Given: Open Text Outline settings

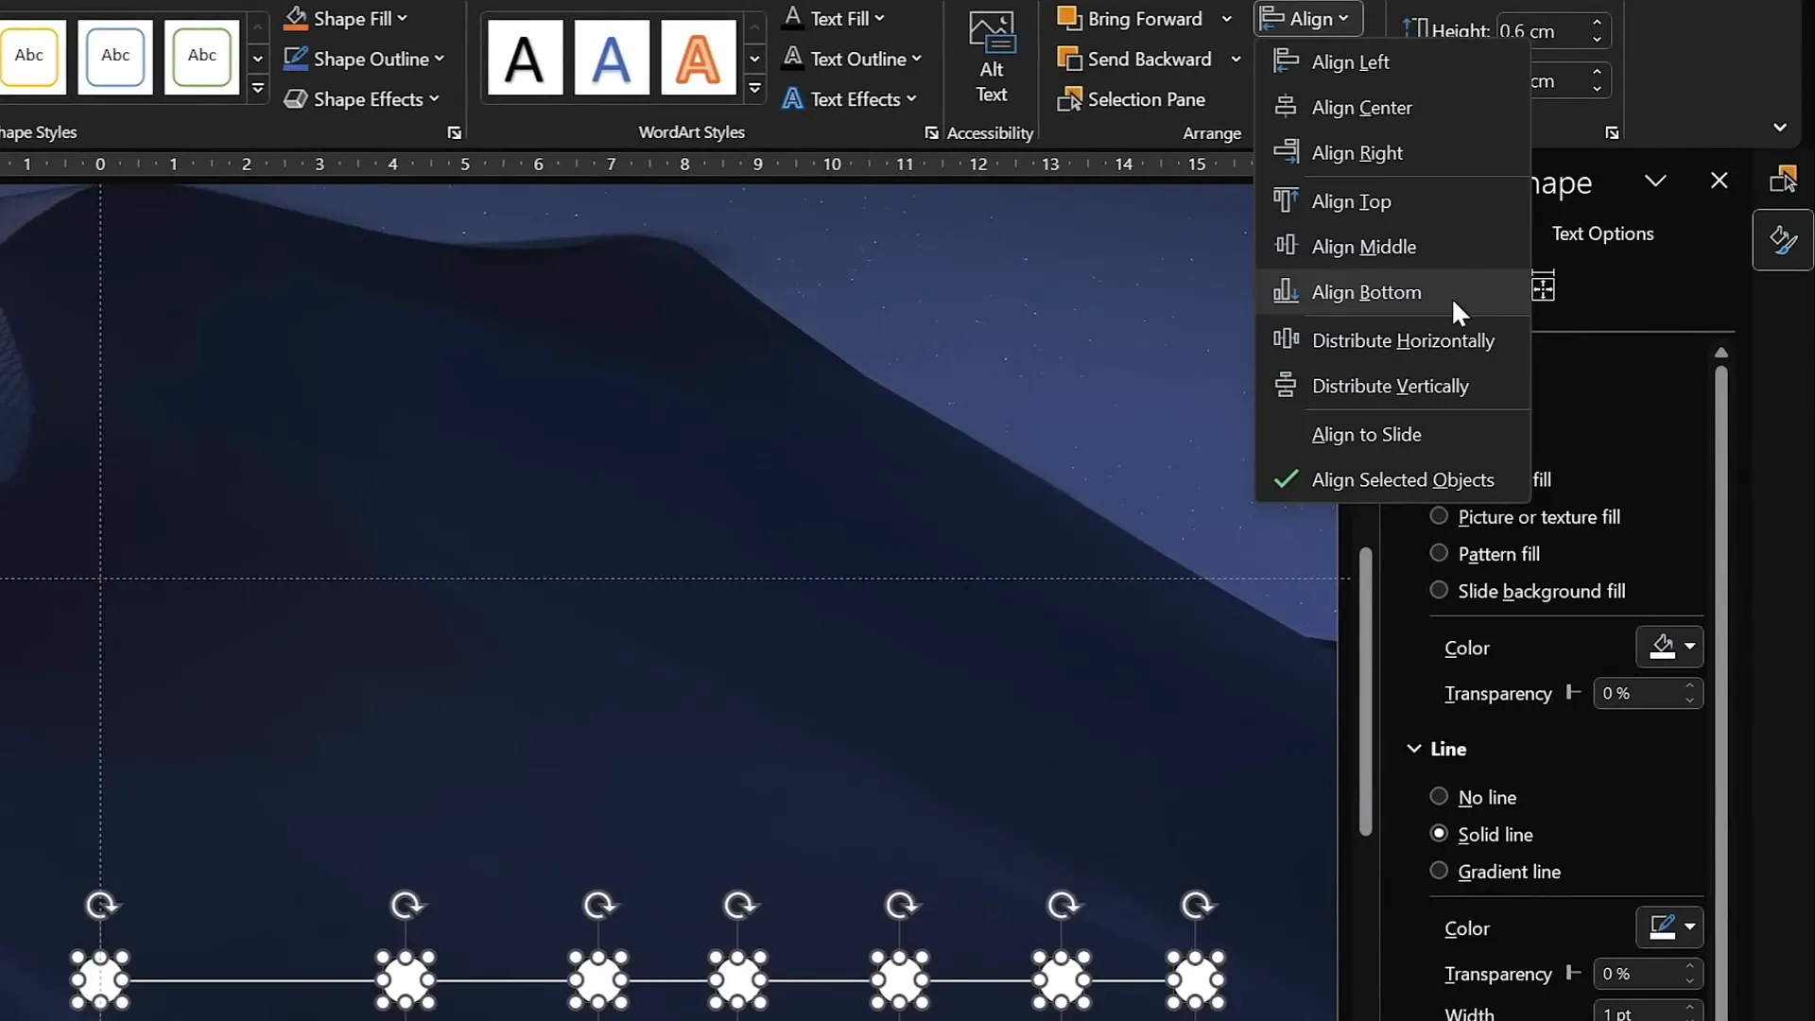Looking at the screenshot, I should (x=854, y=58).
